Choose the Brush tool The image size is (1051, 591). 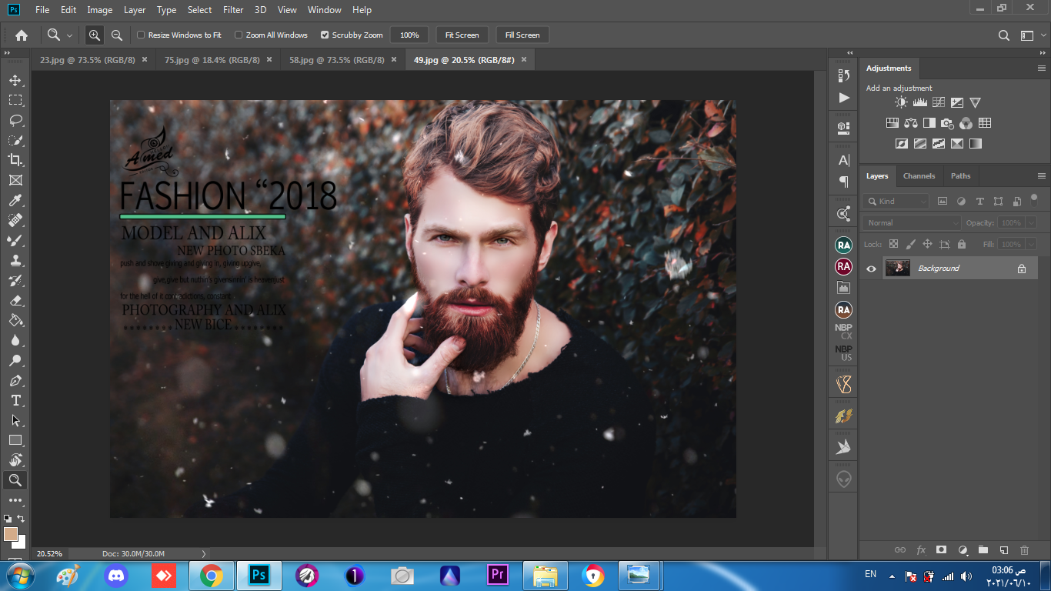pos(15,240)
